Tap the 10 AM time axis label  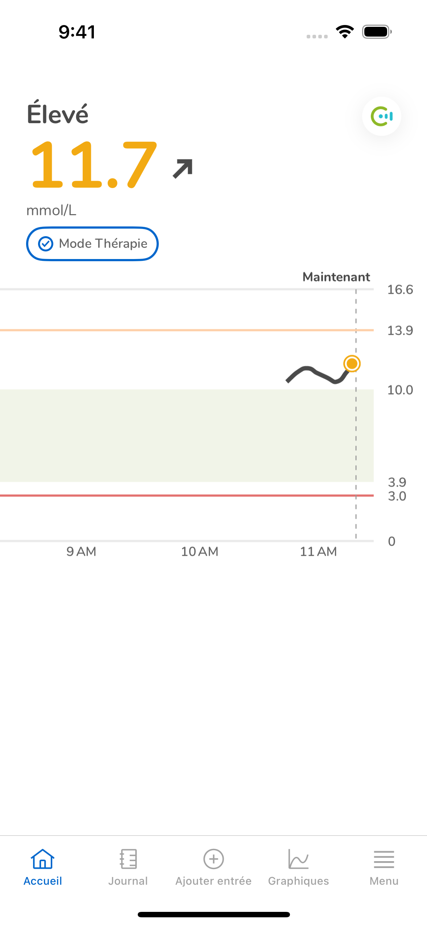coord(200,552)
